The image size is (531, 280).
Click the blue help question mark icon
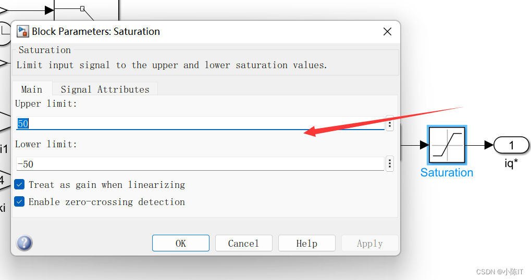pyautogui.click(x=24, y=243)
